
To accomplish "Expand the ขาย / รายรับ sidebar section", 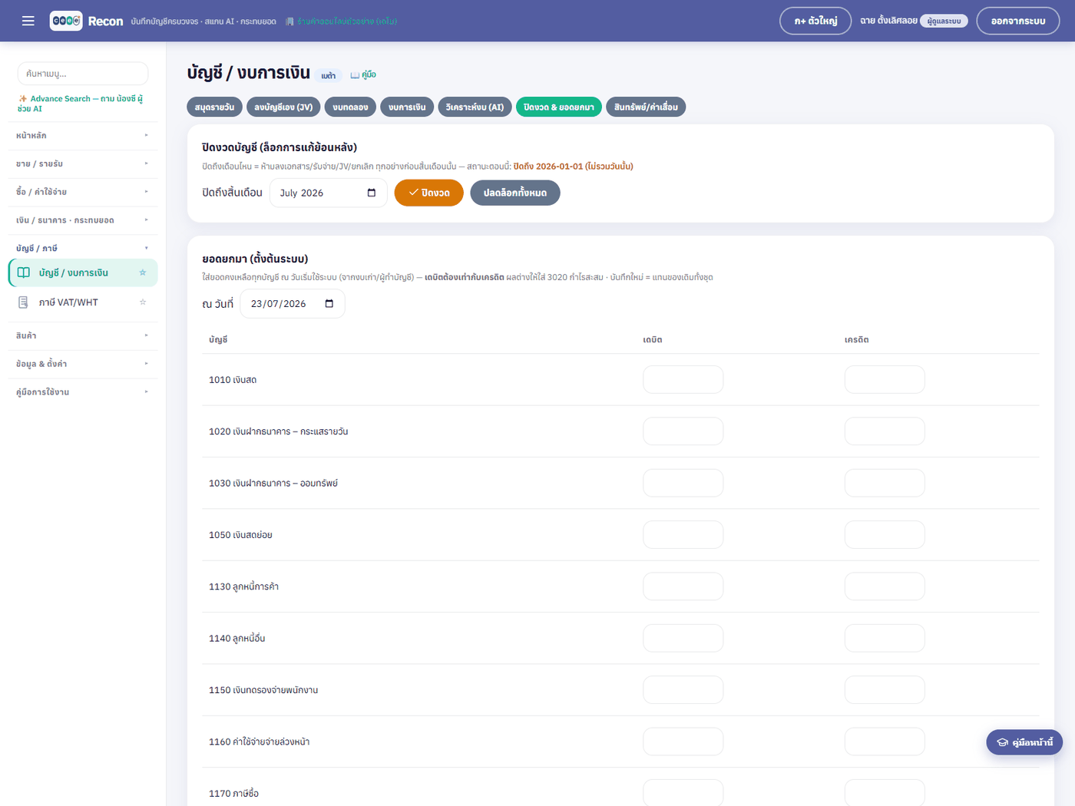I will coord(82,164).
